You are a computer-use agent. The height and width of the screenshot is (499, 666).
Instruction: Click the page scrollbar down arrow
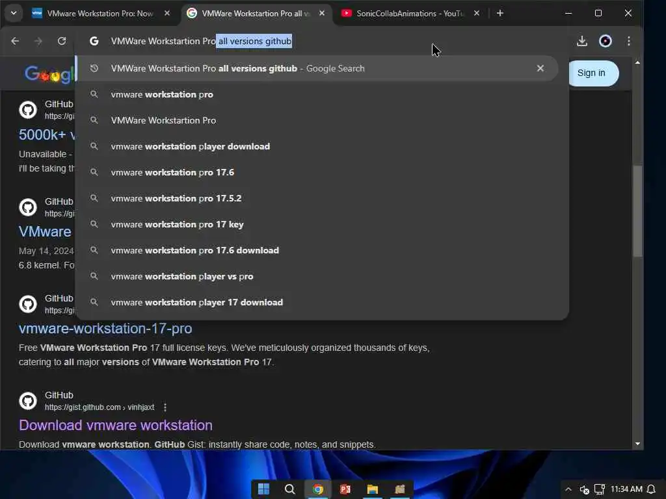637,444
